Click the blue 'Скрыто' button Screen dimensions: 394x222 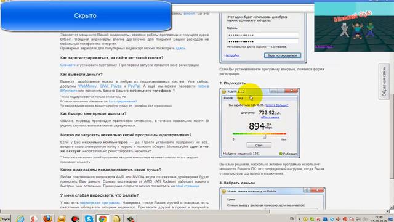[86, 16]
